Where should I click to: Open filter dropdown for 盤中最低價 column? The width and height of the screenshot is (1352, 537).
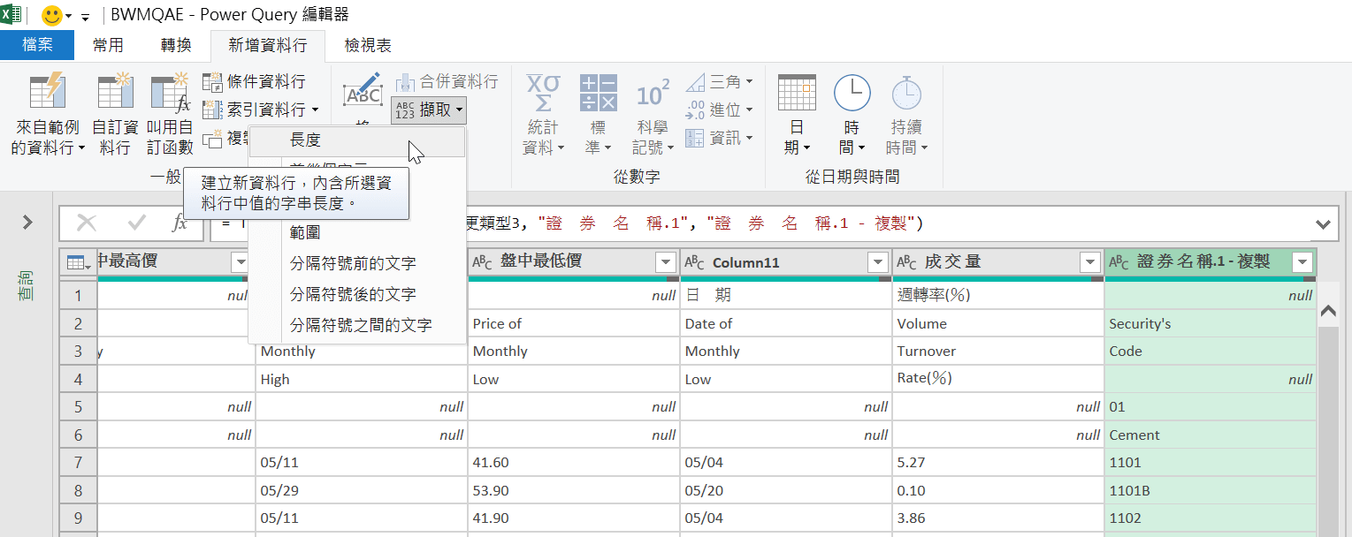(x=665, y=262)
